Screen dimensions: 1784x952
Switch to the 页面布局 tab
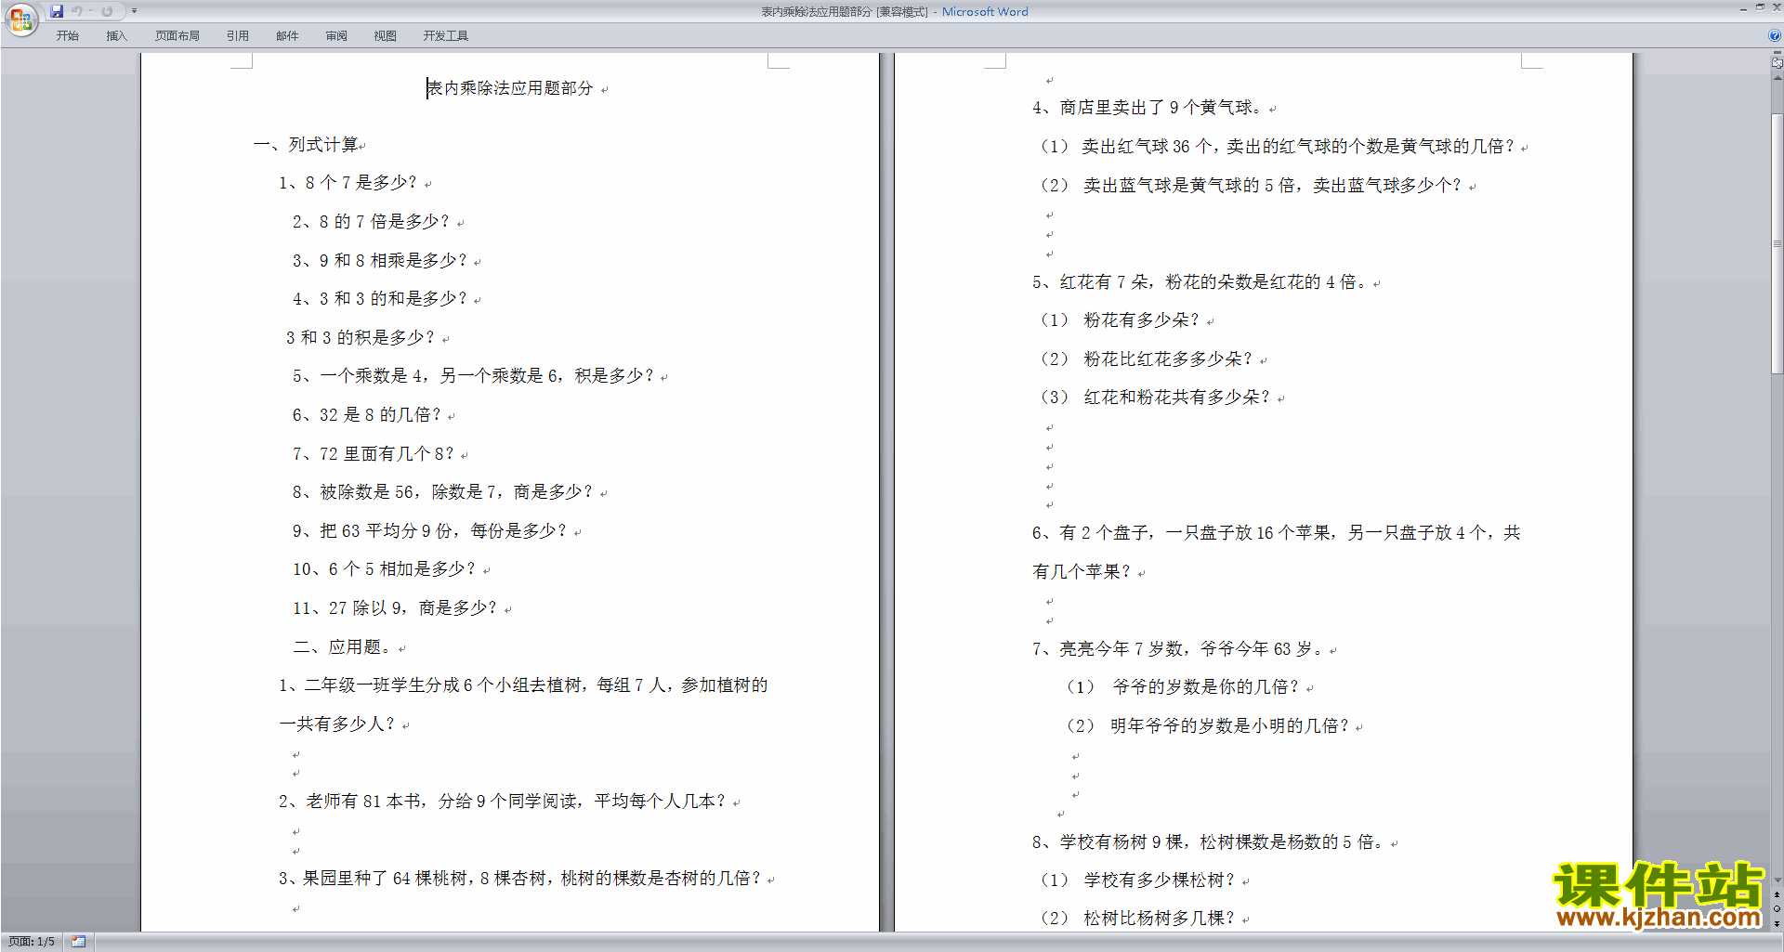click(177, 36)
